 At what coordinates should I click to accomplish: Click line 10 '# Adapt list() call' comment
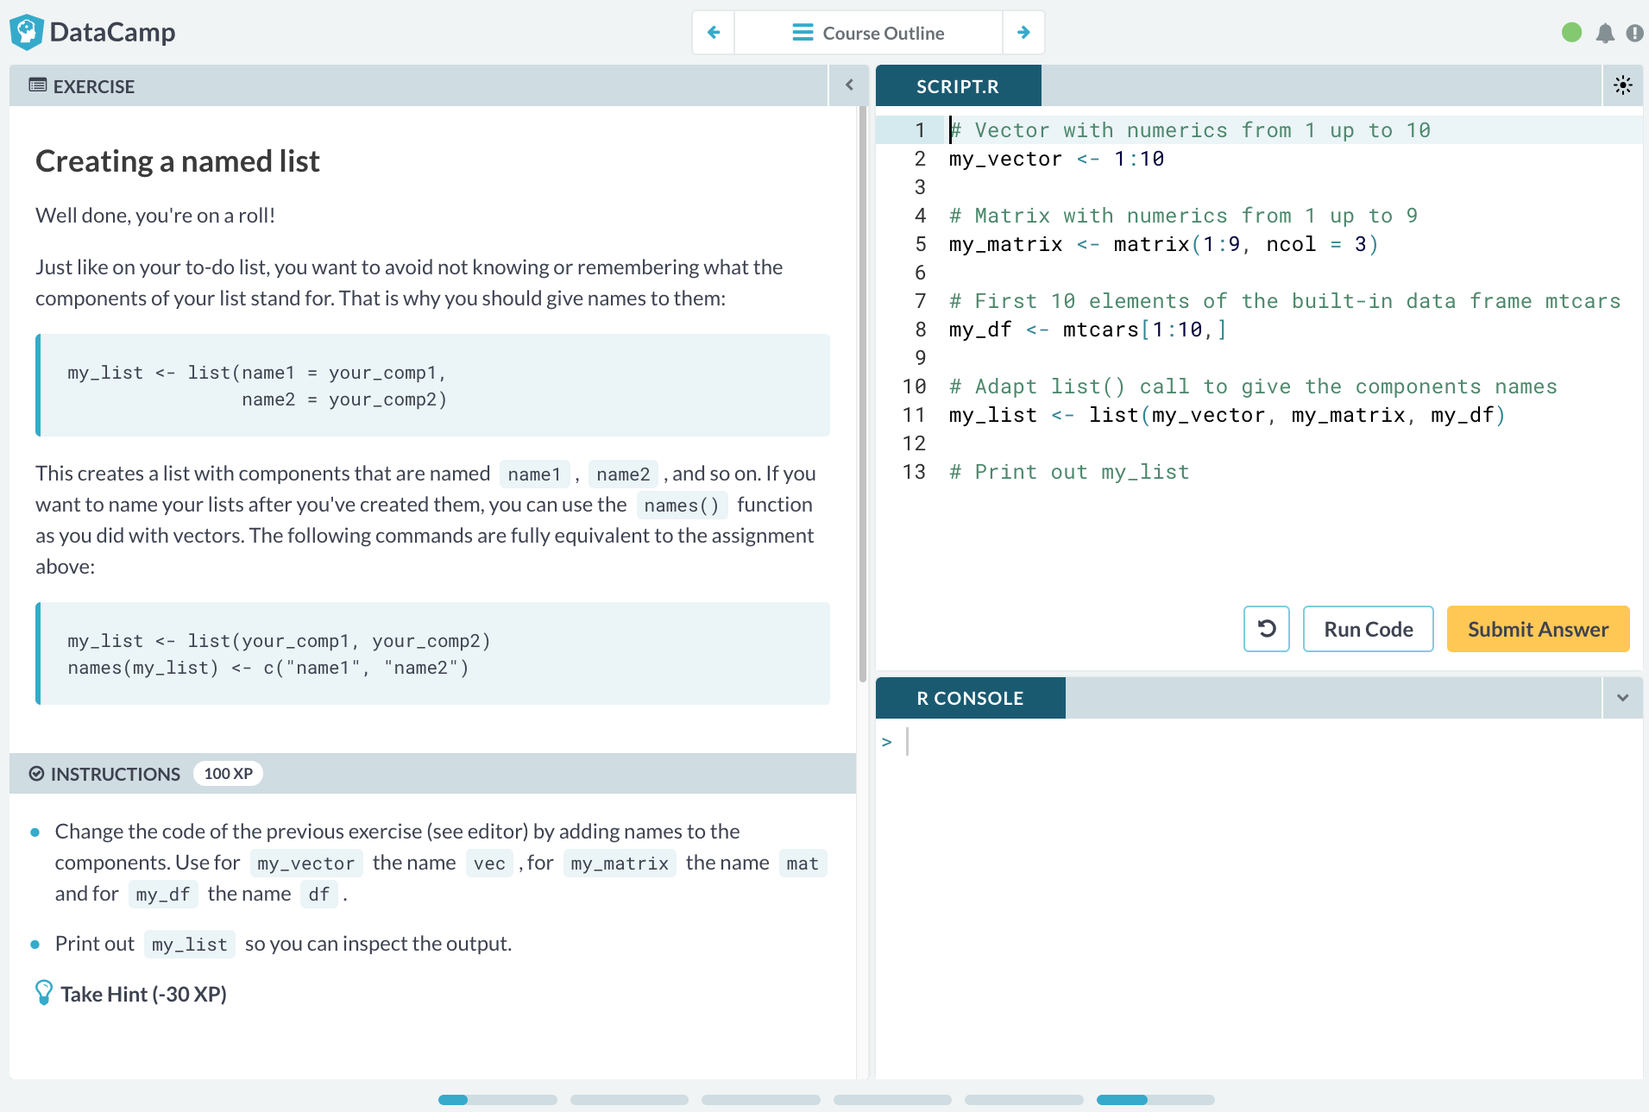pos(1253,387)
